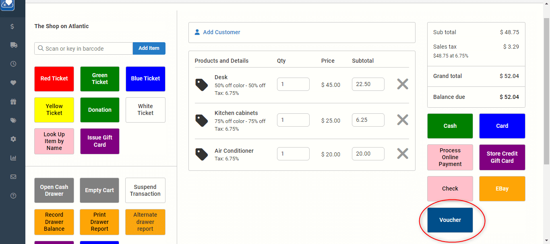Open help using the question mark icon
550x244 pixels.
[x=13, y=196]
